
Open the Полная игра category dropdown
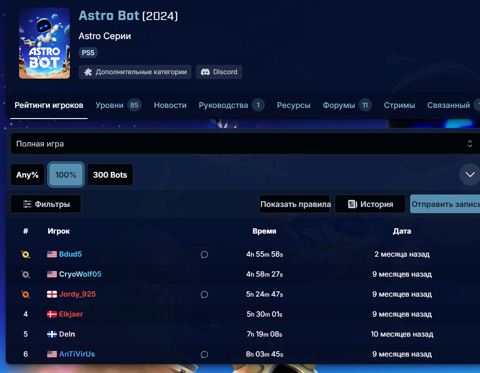pyautogui.click(x=245, y=144)
